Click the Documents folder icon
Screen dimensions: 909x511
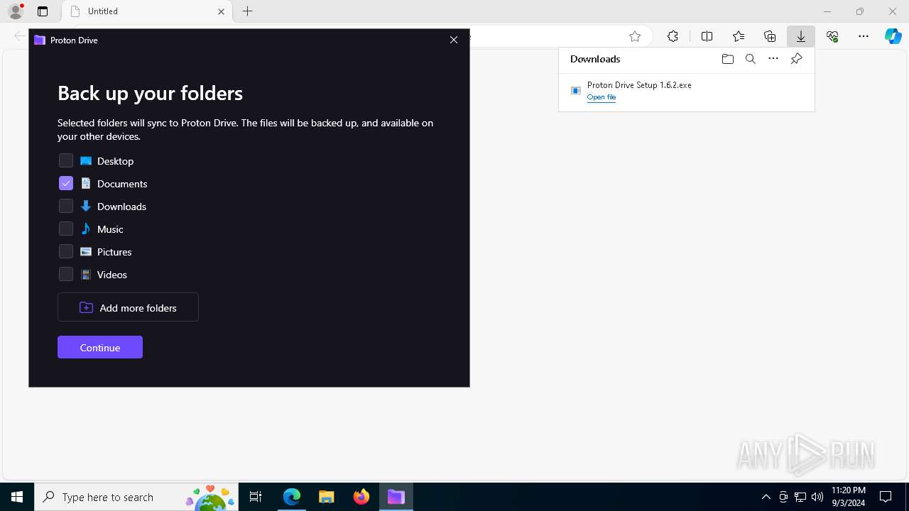tap(86, 183)
